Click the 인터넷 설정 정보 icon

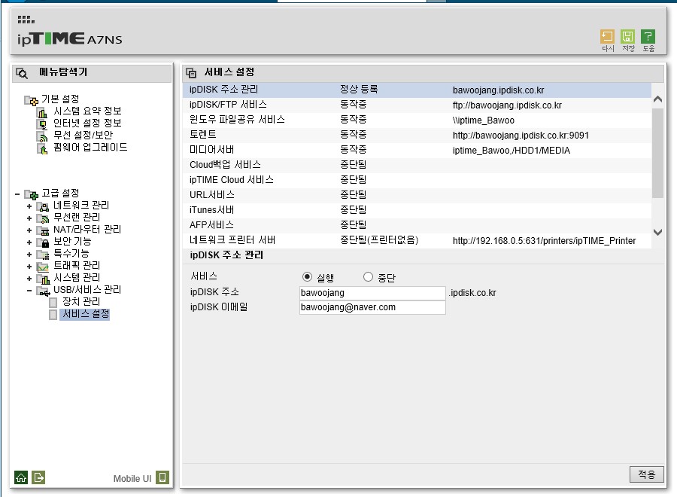42,124
